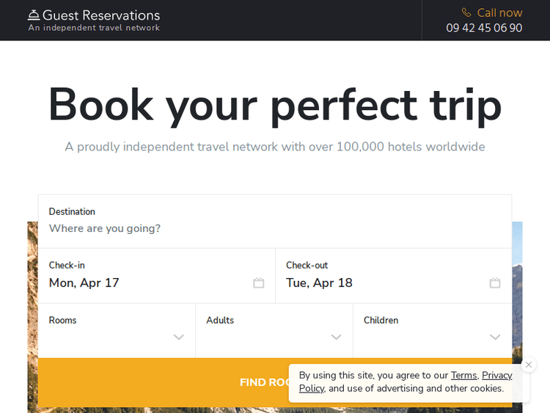Image resolution: width=550 pixels, height=413 pixels.
Task: Select the Check-out date Tue, Apr 18
Action: [x=320, y=283]
